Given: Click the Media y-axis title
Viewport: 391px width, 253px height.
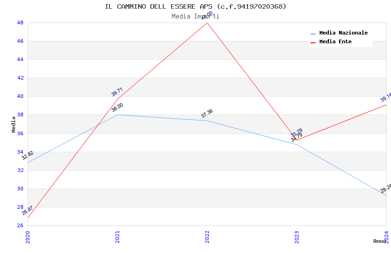Looking at the screenshot, I should click(14, 124).
